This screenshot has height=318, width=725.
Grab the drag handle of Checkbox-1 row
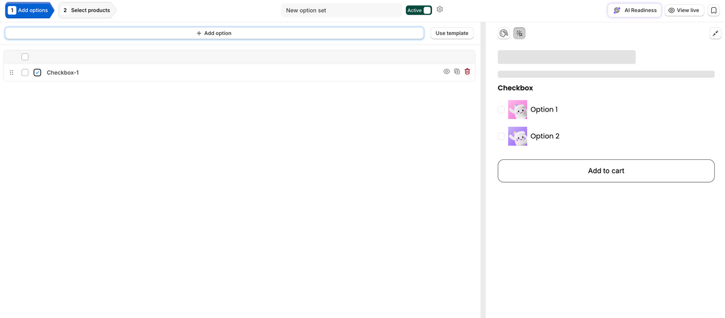pyautogui.click(x=11, y=72)
